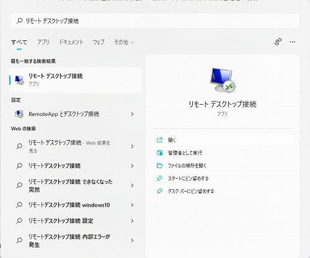Open the three-dot more options menu
Screen dimensions: 310x258
293,42
